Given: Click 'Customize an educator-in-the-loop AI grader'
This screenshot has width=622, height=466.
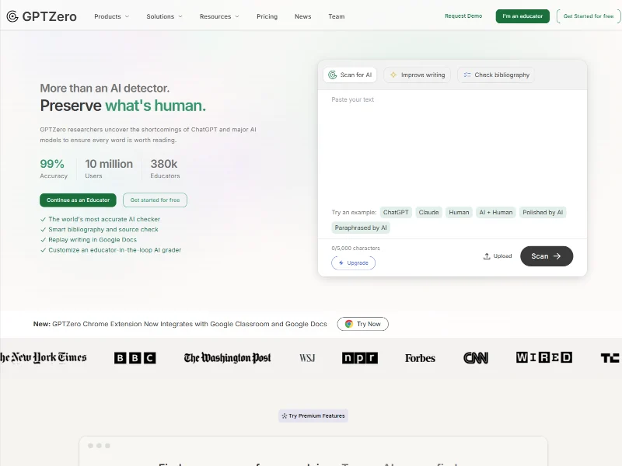Looking at the screenshot, I should click(114, 250).
